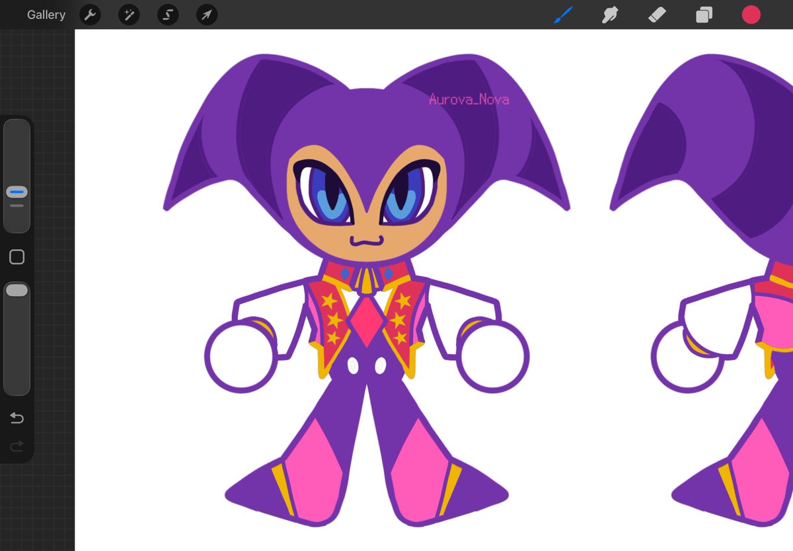This screenshot has width=793, height=551.
Task: Redo the last undone action
Action: 17,446
